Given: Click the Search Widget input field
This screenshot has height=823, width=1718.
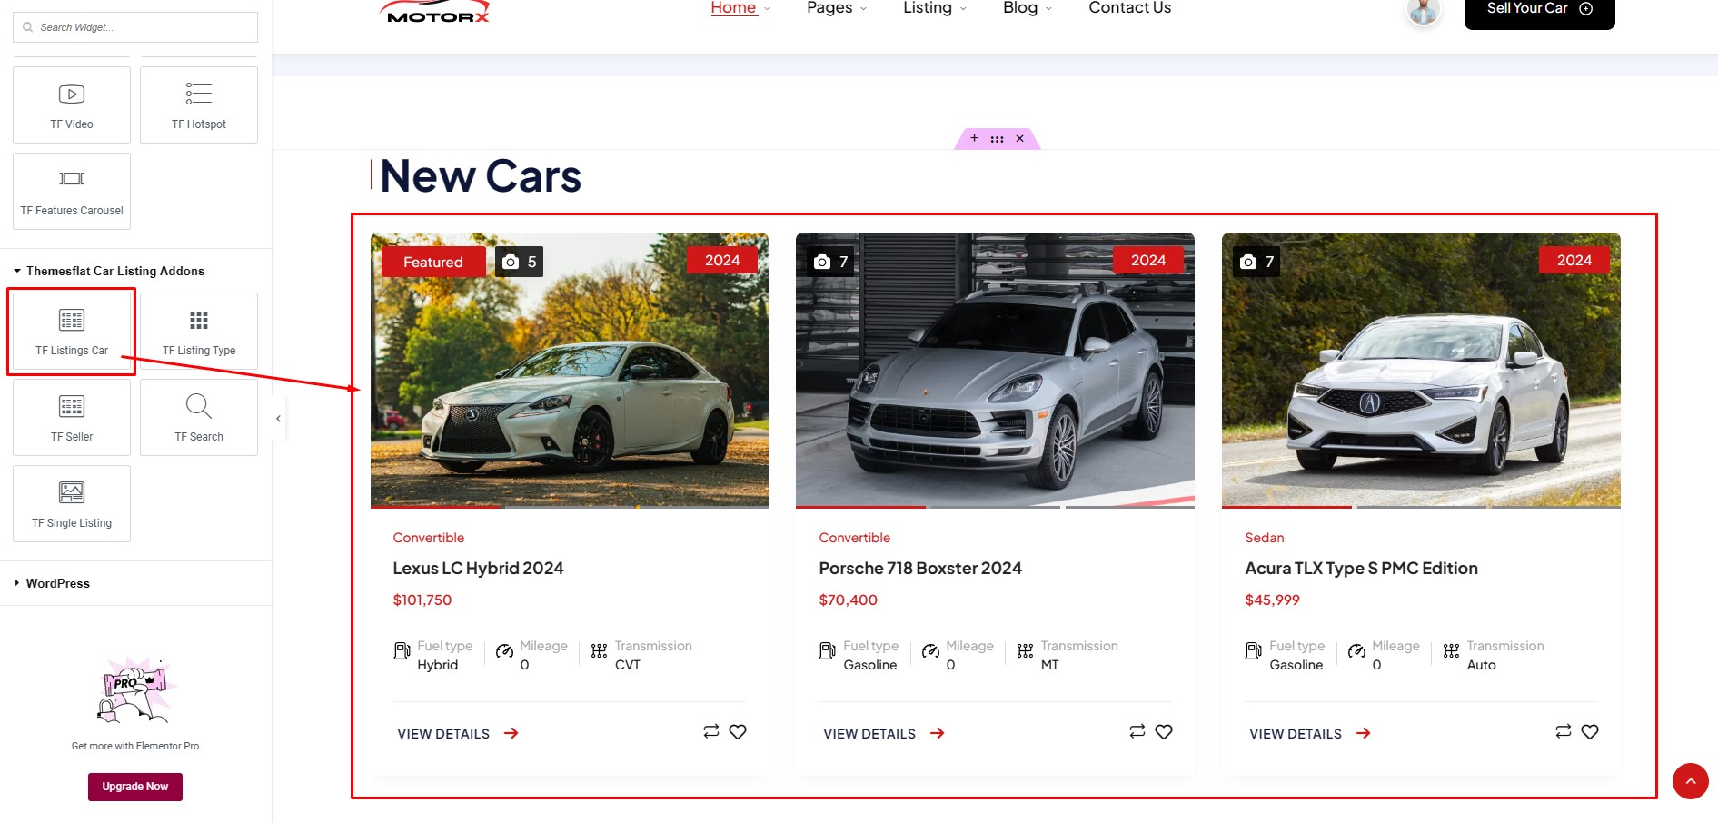Looking at the screenshot, I should tap(135, 27).
